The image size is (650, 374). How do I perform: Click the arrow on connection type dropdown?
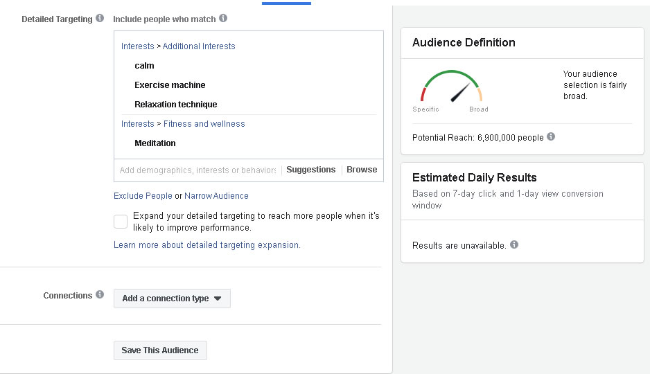tap(218, 299)
